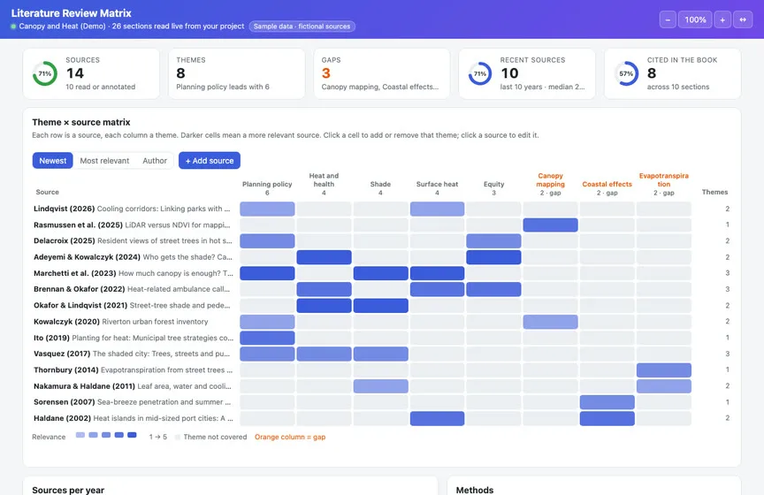
Task: Toggle Equity cell for Delacroix (2025)
Action: coord(493,241)
